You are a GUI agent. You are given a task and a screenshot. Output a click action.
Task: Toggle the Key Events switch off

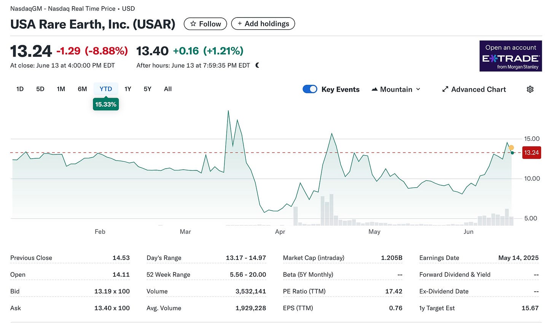coord(310,89)
